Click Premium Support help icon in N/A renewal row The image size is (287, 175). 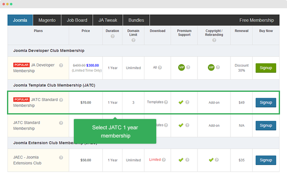tap(187, 125)
